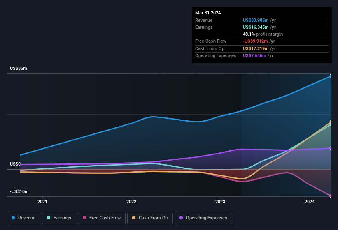The height and width of the screenshot is (230, 338).
Task: Click the Revenue endpoint marker on chart
Action: pos(331,76)
